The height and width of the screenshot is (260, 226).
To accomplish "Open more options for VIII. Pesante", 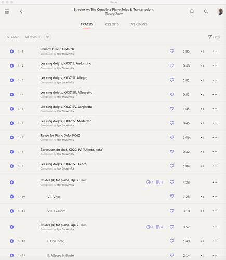I will pos(215,211).
